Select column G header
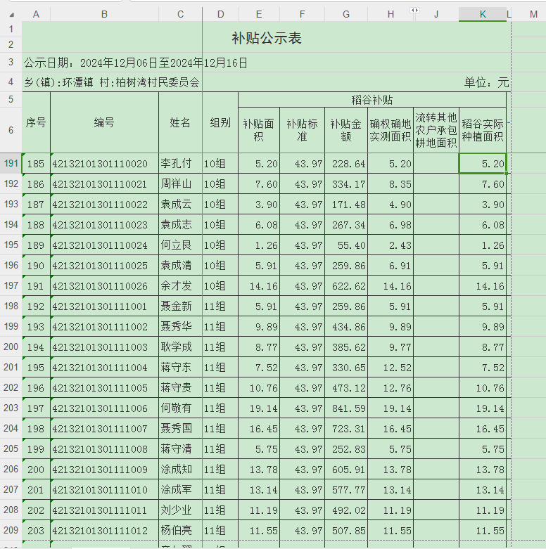Image resolution: width=546 pixels, height=549 pixels. pyautogui.click(x=346, y=14)
